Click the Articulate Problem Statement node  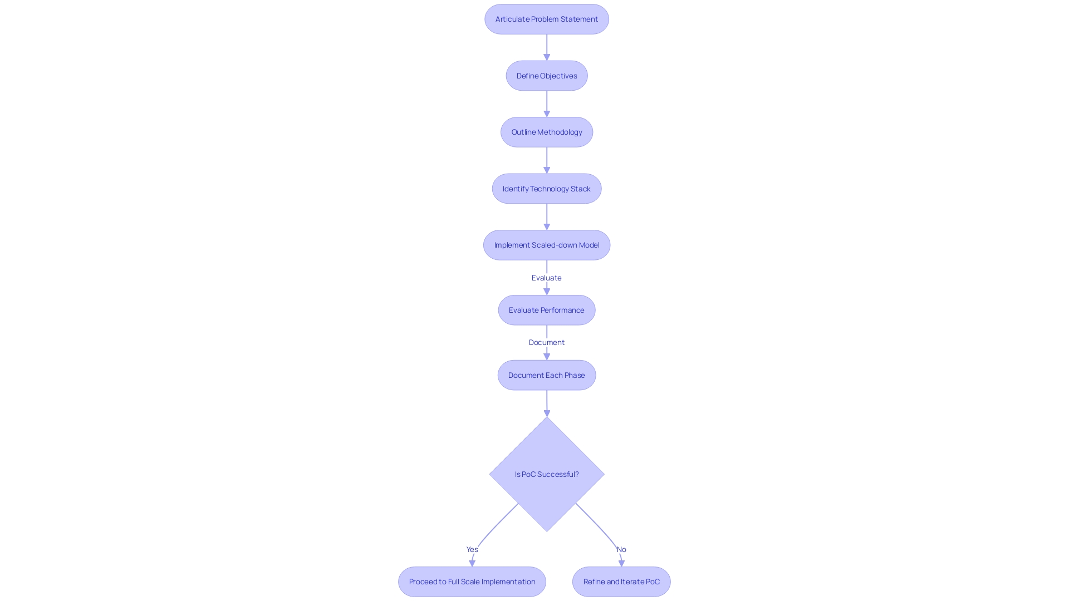[x=546, y=18]
